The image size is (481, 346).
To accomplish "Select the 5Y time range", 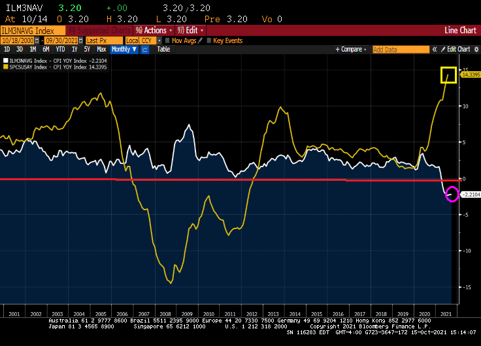I will pos(88,50).
